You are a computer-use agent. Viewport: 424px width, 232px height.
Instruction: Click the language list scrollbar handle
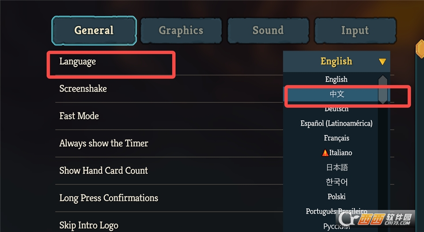pyautogui.click(x=383, y=89)
